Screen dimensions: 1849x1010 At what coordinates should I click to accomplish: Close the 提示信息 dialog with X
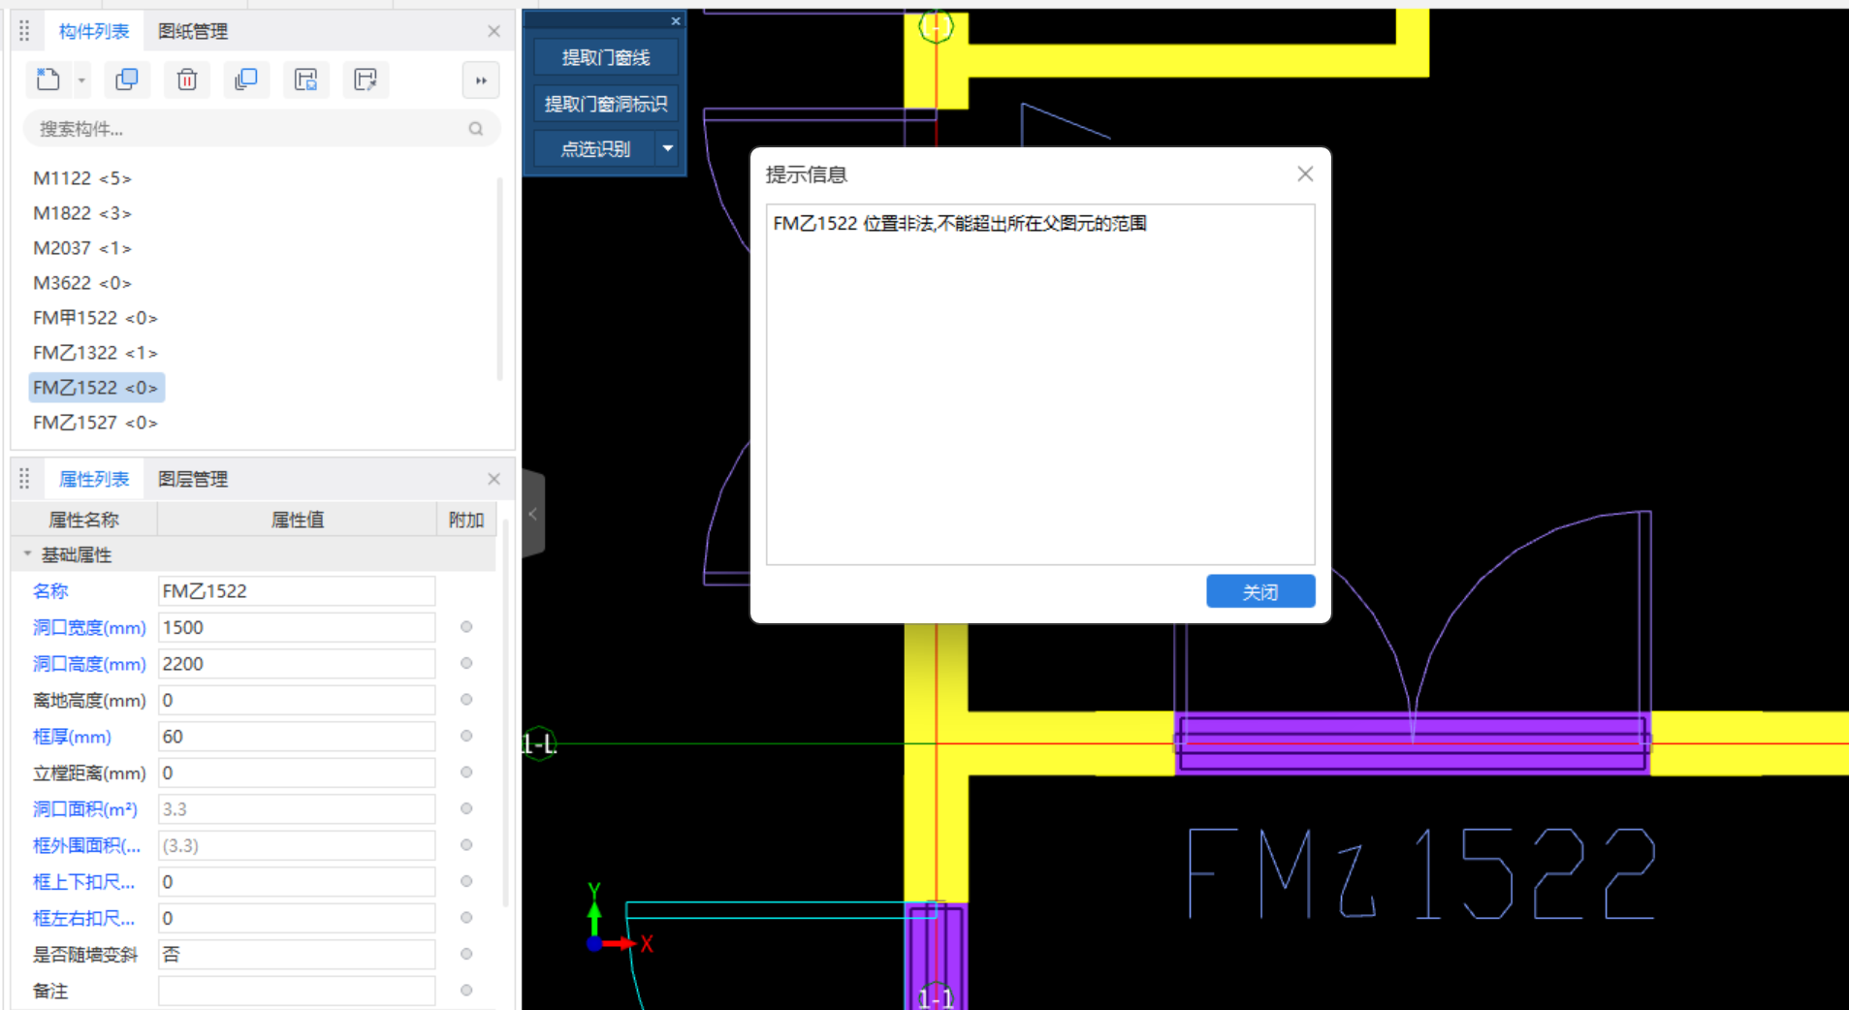coord(1305,174)
